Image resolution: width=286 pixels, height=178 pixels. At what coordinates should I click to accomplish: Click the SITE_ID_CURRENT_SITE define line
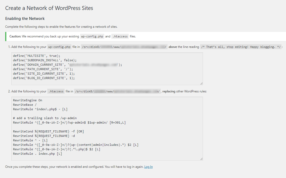tap(44, 74)
